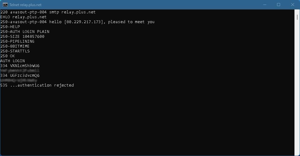Click the scrollbar down arrow
The image size is (300, 156).
coord(298,153)
